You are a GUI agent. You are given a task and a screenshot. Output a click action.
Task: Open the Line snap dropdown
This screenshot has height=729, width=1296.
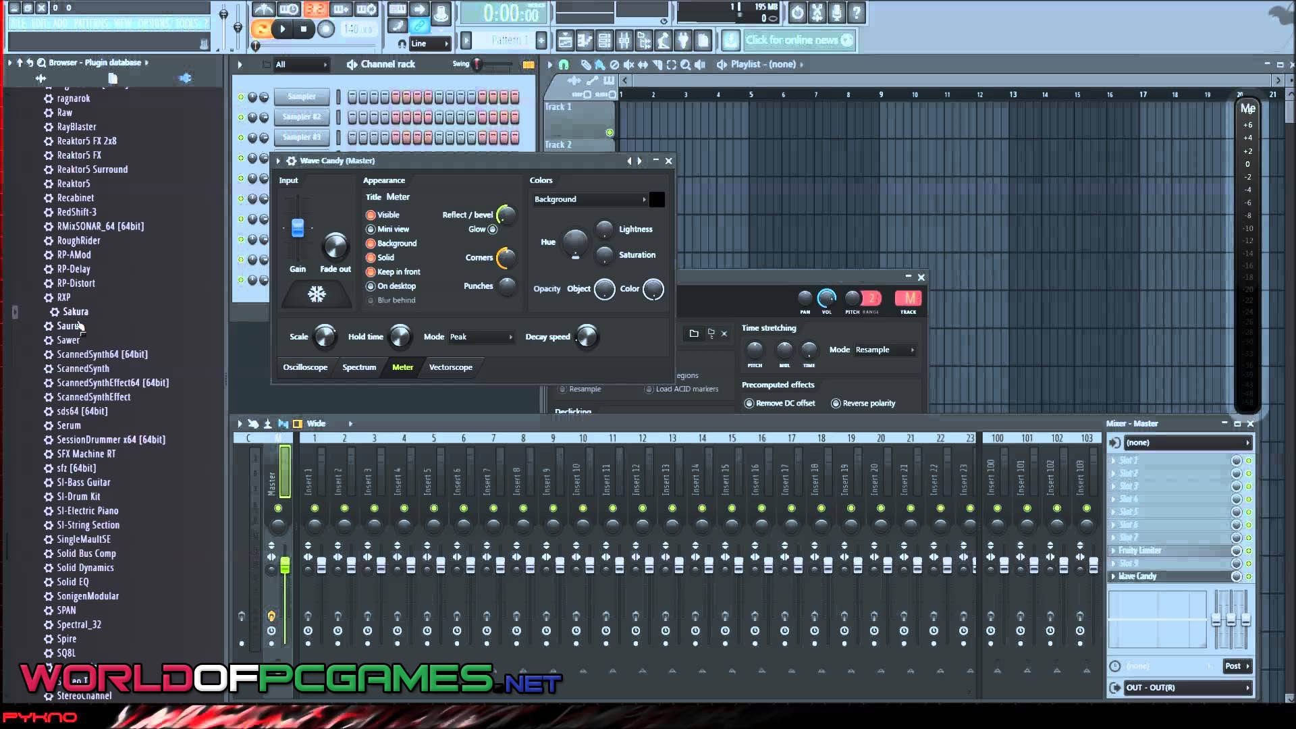point(429,44)
